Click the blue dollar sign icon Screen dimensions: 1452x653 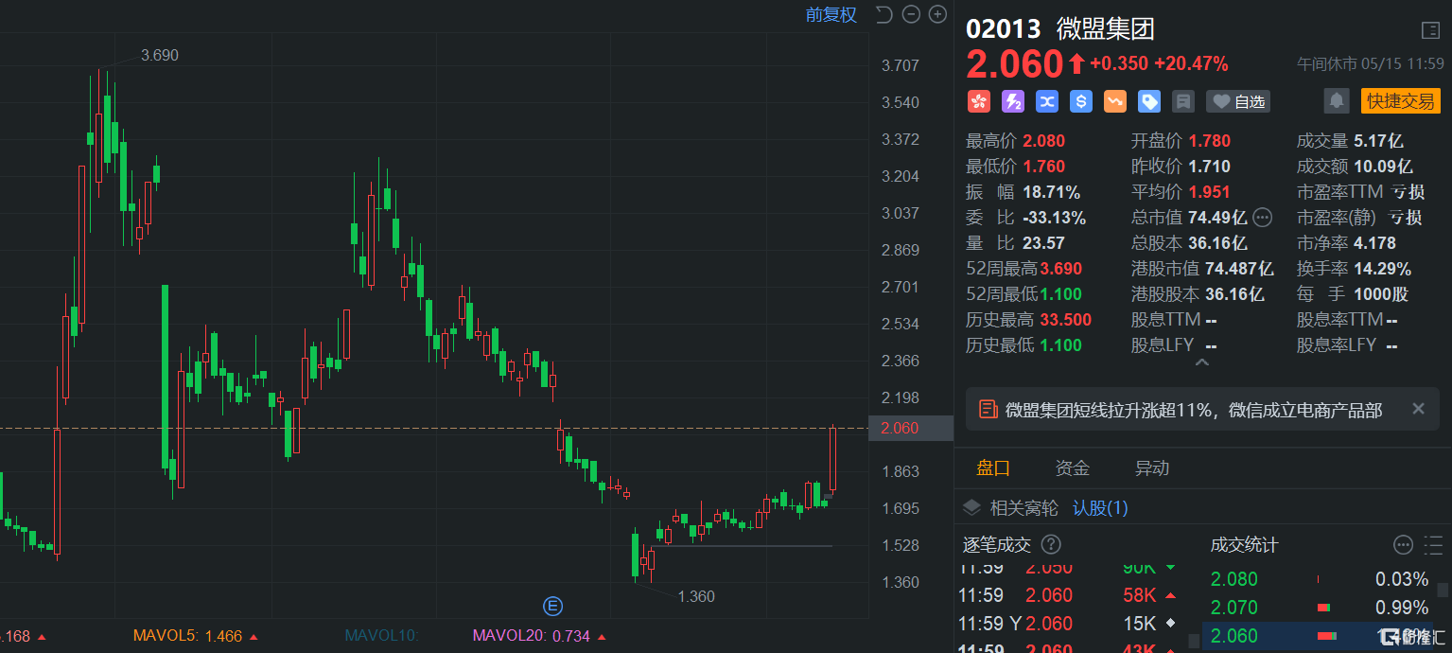(x=1081, y=101)
